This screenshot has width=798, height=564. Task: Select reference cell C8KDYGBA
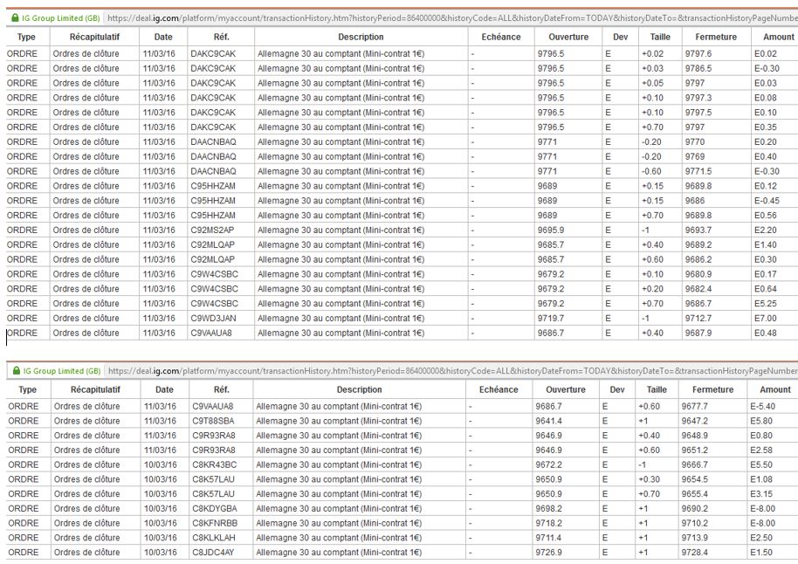pyautogui.click(x=215, y=508)
